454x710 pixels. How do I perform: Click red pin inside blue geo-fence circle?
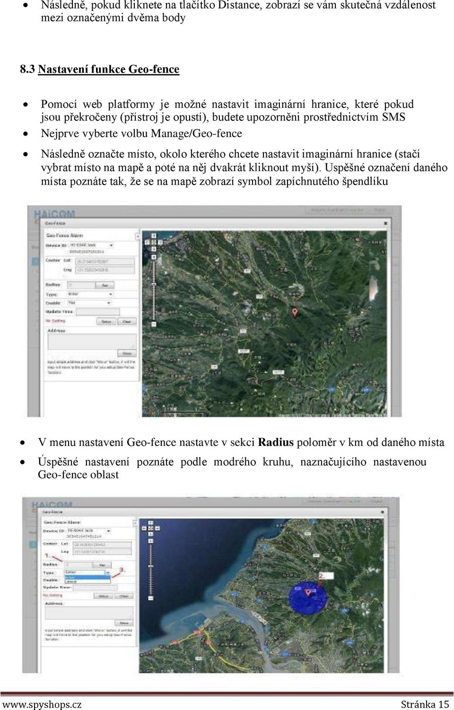[308, 592]
